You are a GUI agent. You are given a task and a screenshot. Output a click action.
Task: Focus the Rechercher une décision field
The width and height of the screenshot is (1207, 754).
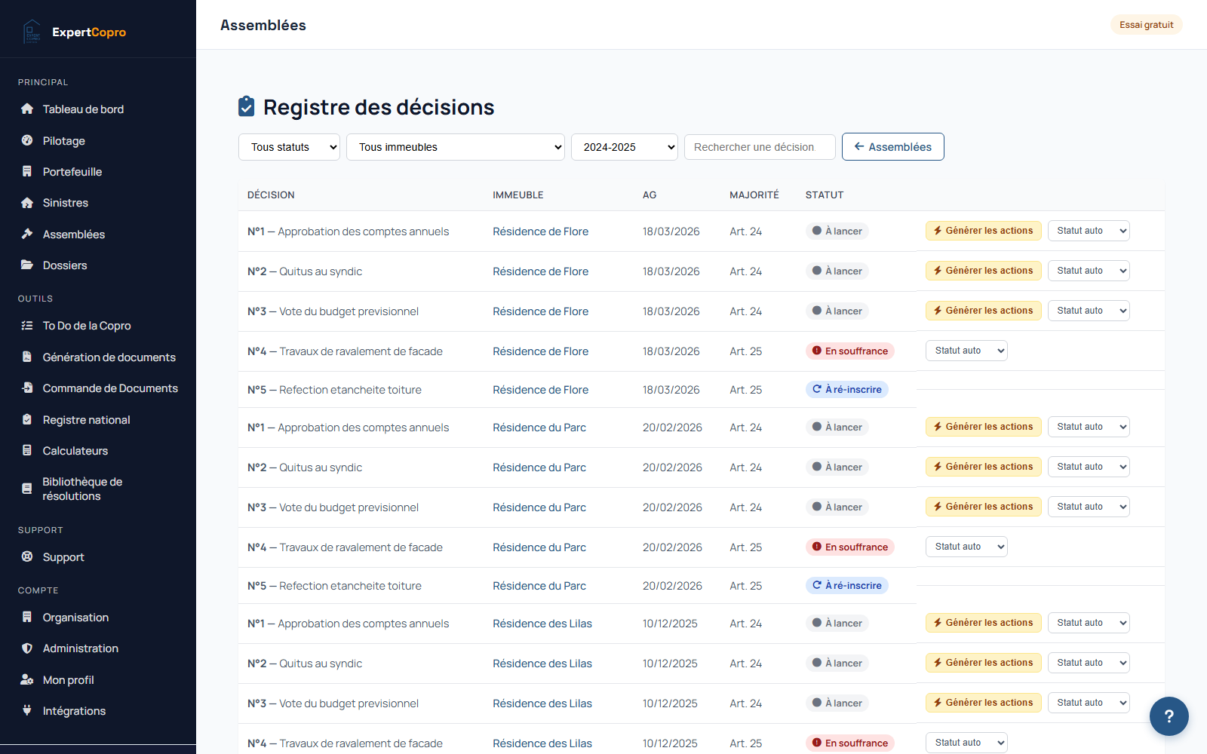pos(760,147)
